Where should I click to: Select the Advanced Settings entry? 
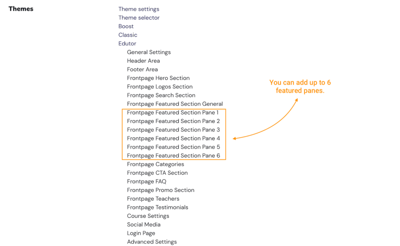pos(152,242)
